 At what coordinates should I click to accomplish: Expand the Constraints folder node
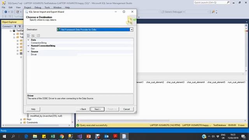[x=21, y=122]
